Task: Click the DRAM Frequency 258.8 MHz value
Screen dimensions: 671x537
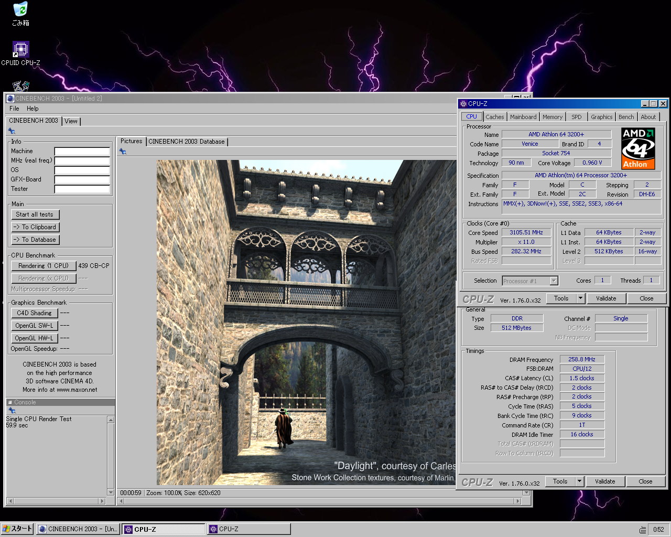Action: click(x=582, y=360)
